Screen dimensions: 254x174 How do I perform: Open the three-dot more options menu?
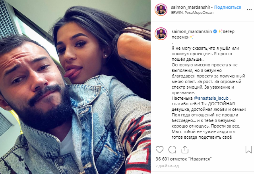(x=249, y=10)
